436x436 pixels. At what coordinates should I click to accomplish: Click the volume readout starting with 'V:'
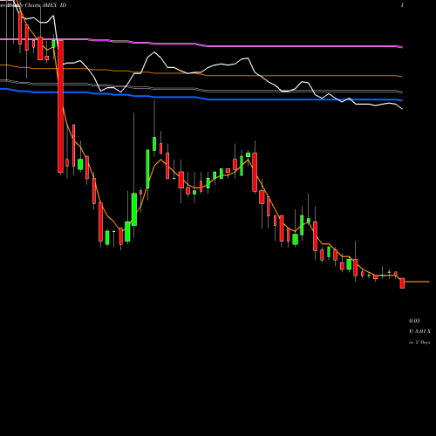[419, 331]
